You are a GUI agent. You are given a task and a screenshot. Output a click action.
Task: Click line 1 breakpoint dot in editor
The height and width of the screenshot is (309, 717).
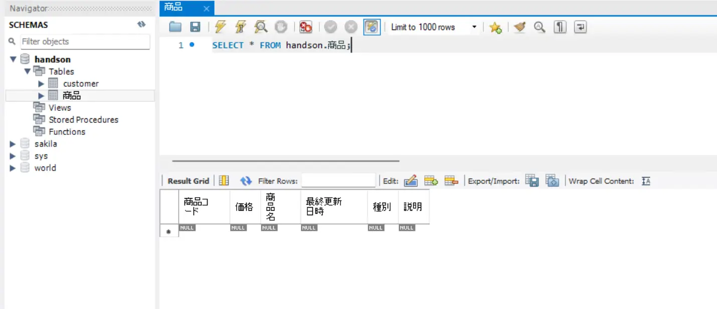pos(192,45)
